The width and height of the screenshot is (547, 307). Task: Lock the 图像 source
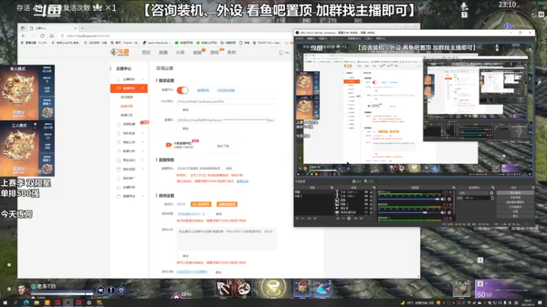point(371,200)
